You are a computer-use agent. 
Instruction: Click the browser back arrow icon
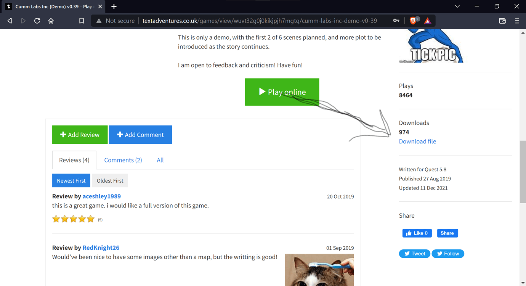(x=10, y=21)
